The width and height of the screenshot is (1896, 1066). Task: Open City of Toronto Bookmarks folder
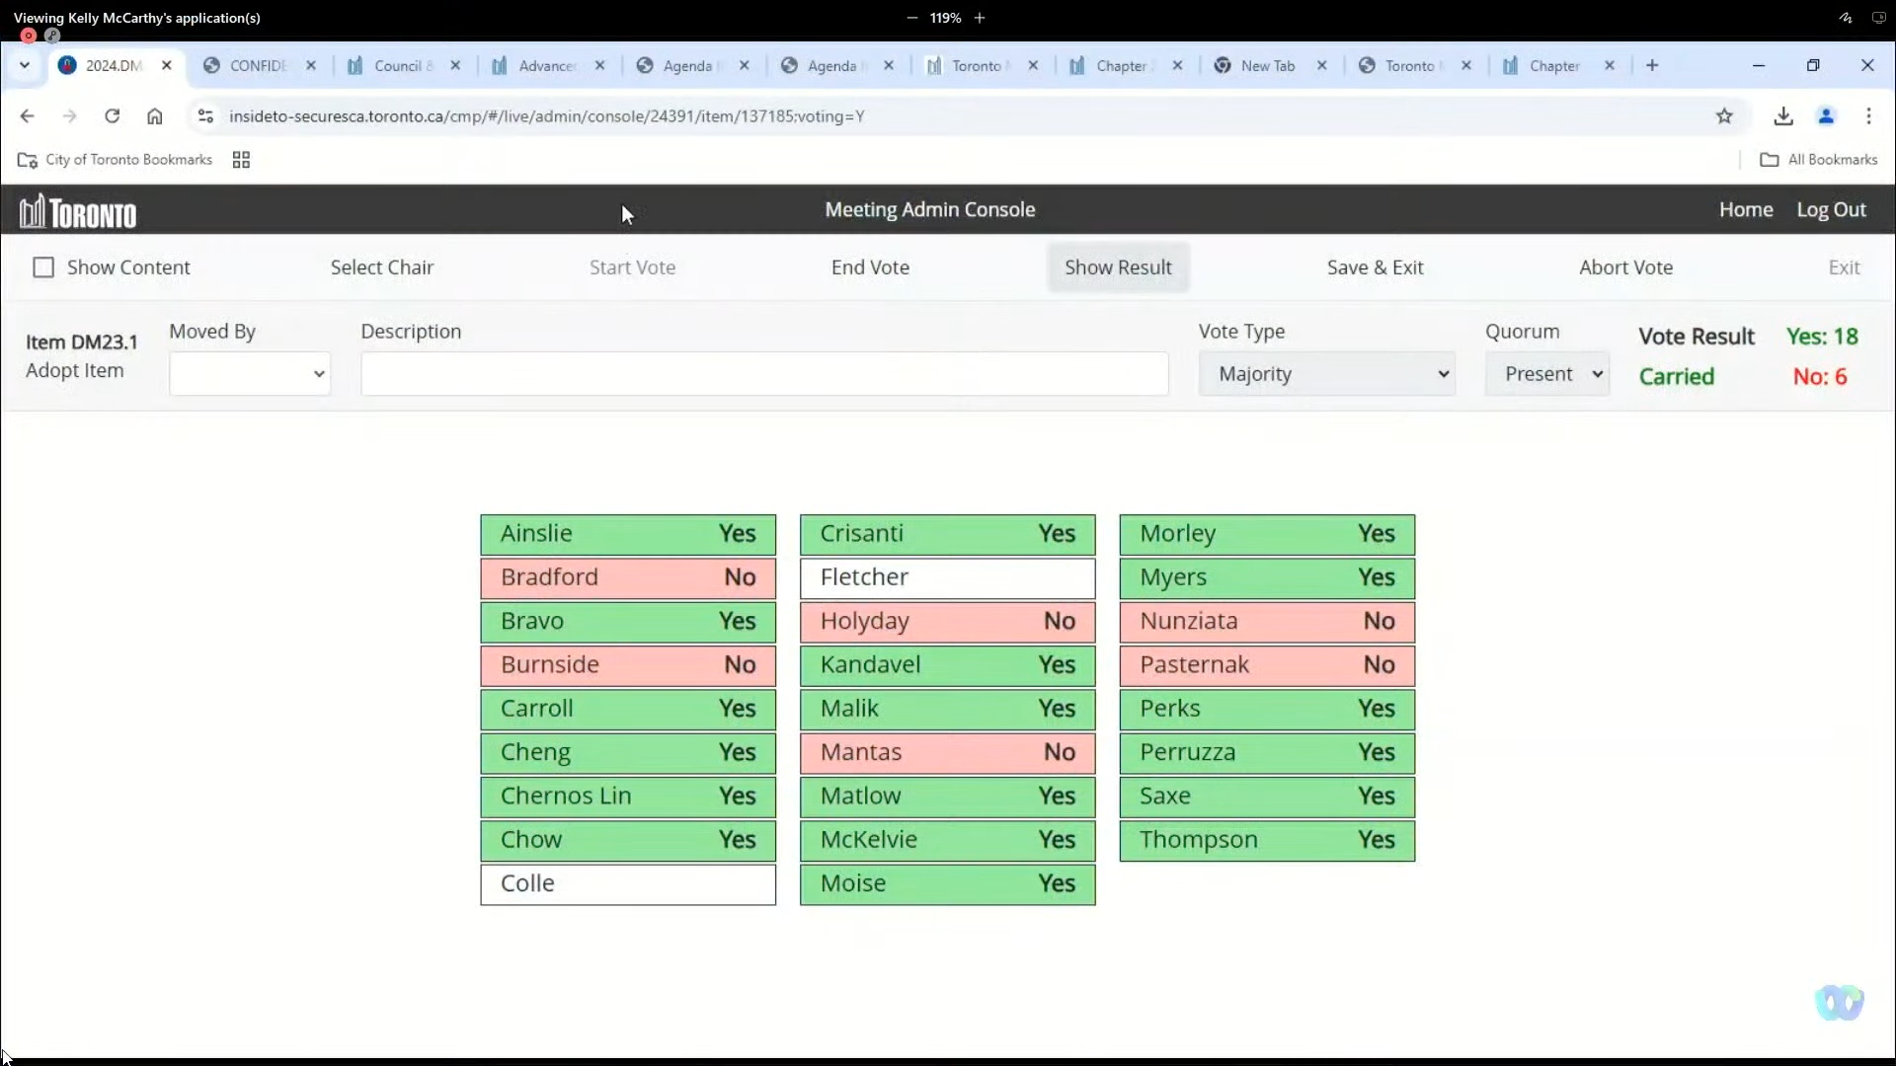tap(115, 160)
